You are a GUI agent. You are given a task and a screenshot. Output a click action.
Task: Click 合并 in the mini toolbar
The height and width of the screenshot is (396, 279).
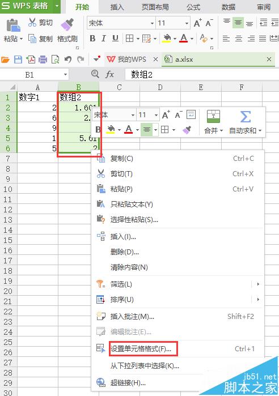pyautogui.click(x=213, y=122)
